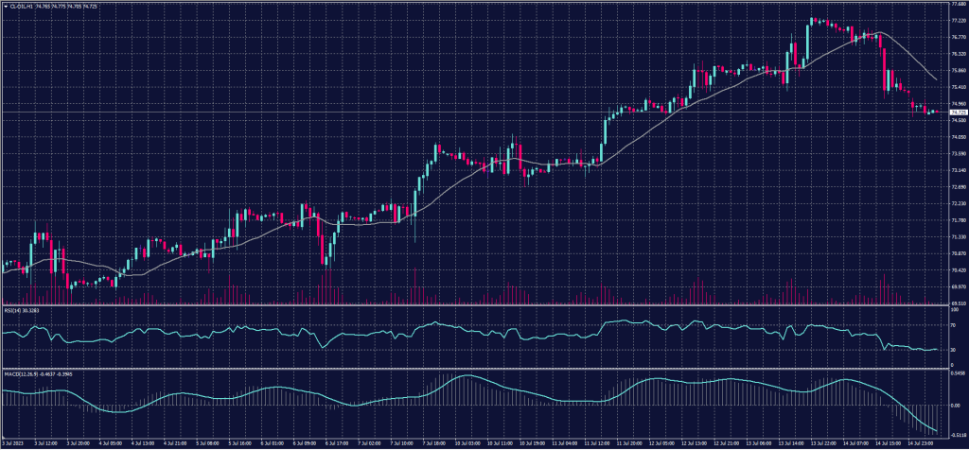Screen dimensions: 969x450
Task: Select the MACD(12,26,9) indicator label
Action: (x=21, y=373)
